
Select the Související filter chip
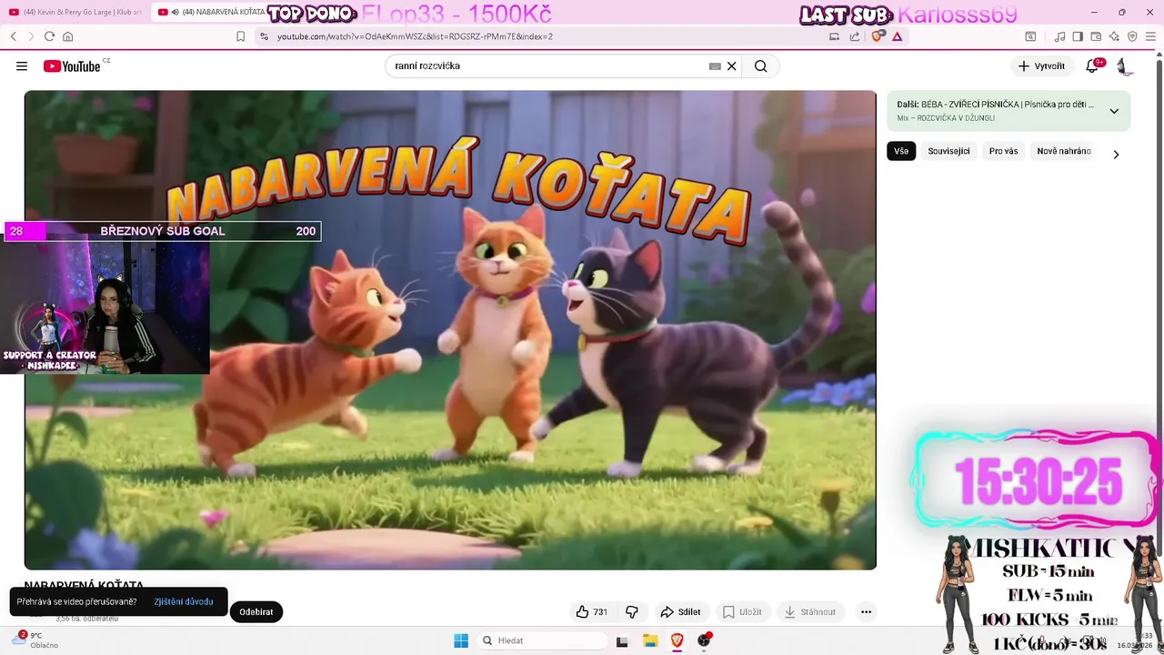tap(948, 151)
